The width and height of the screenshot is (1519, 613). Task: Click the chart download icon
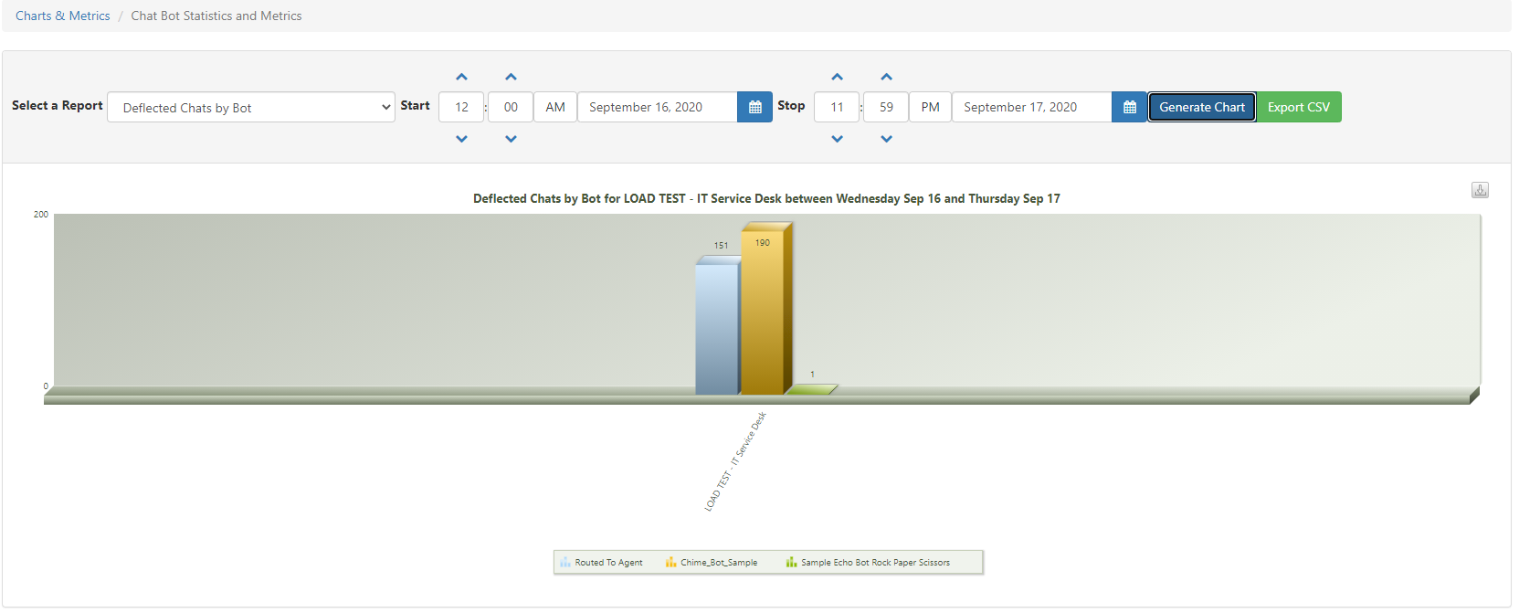pyautogui.click(x=1480, y=190)
